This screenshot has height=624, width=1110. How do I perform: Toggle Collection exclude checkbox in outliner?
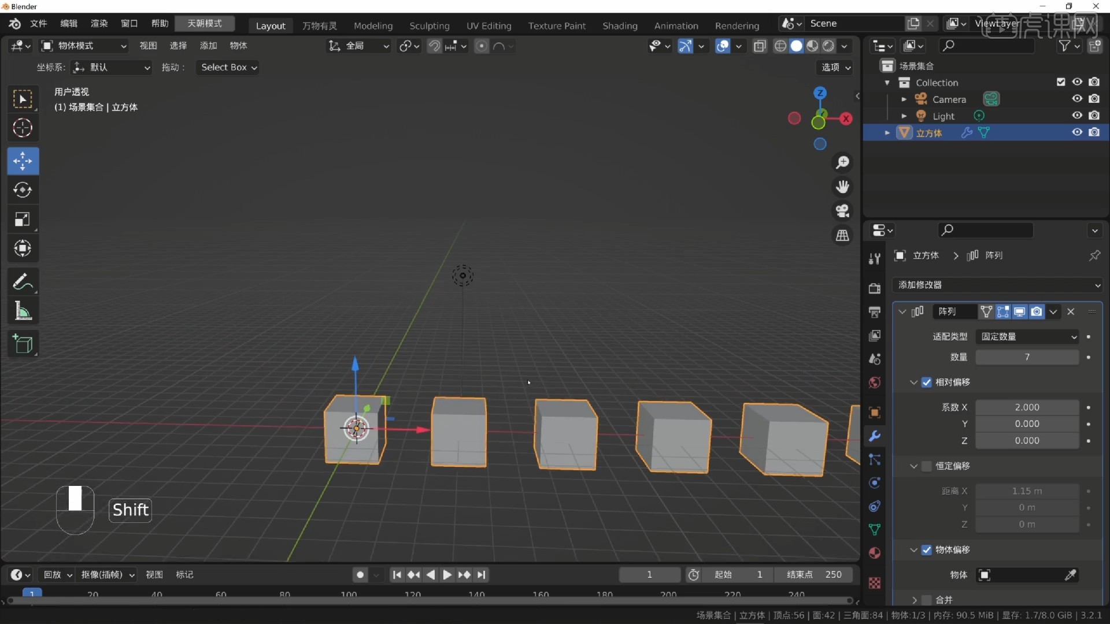[x=1061, y=82]
